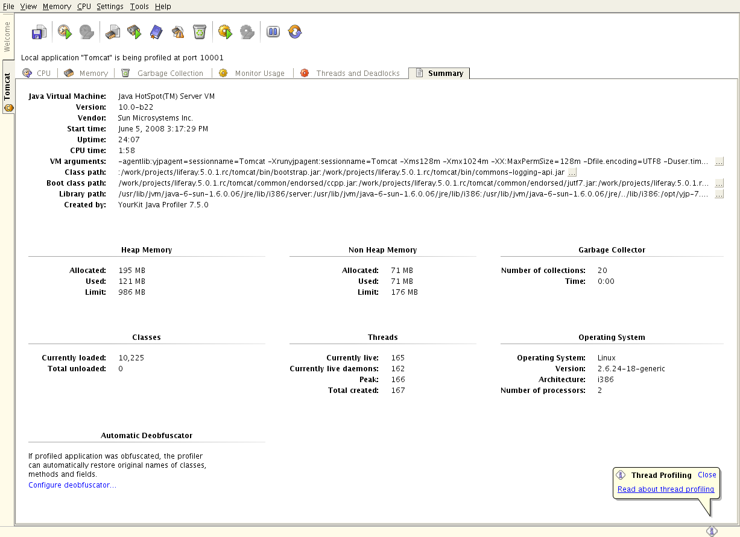The width and height of the screenshot is (740, 537).
Task: Open the Read about thread profiling link
Action: pyautogui.click(x=666, y=489)
